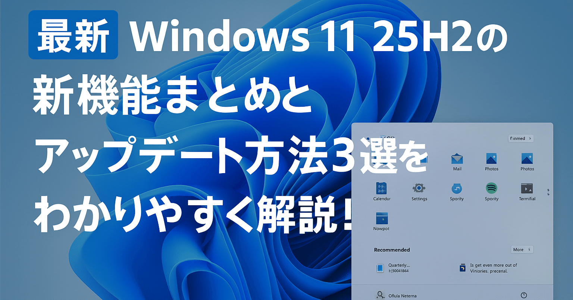Open the Mail app in Start menu
This screenshot has width=573, height=300.
coord(457,162)
